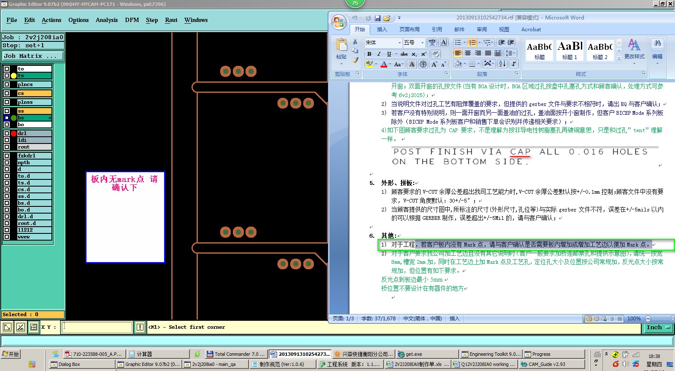The height and width of the screenshot is (371, 675).
Task: Click the Increase Indent icon
Action: click(511, 43)
